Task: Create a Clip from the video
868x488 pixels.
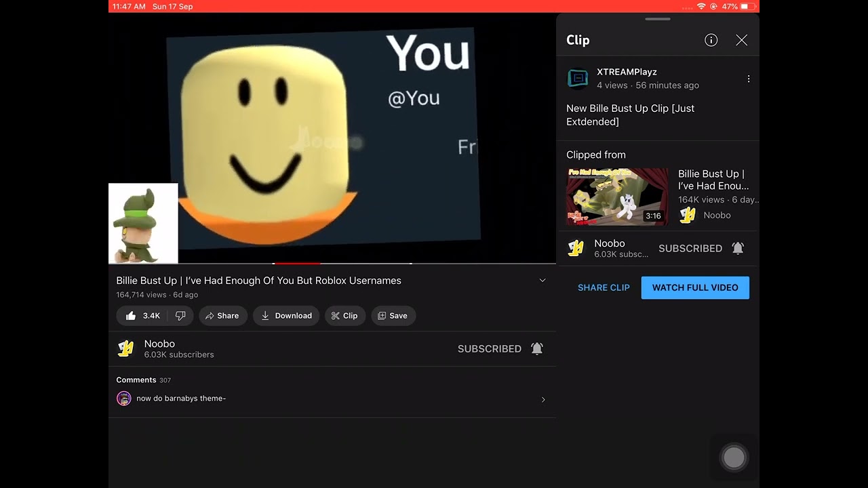Action: 344,316
